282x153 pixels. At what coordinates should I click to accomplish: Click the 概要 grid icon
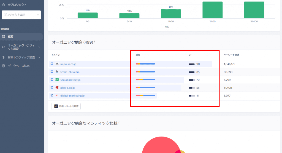[3, 36]
